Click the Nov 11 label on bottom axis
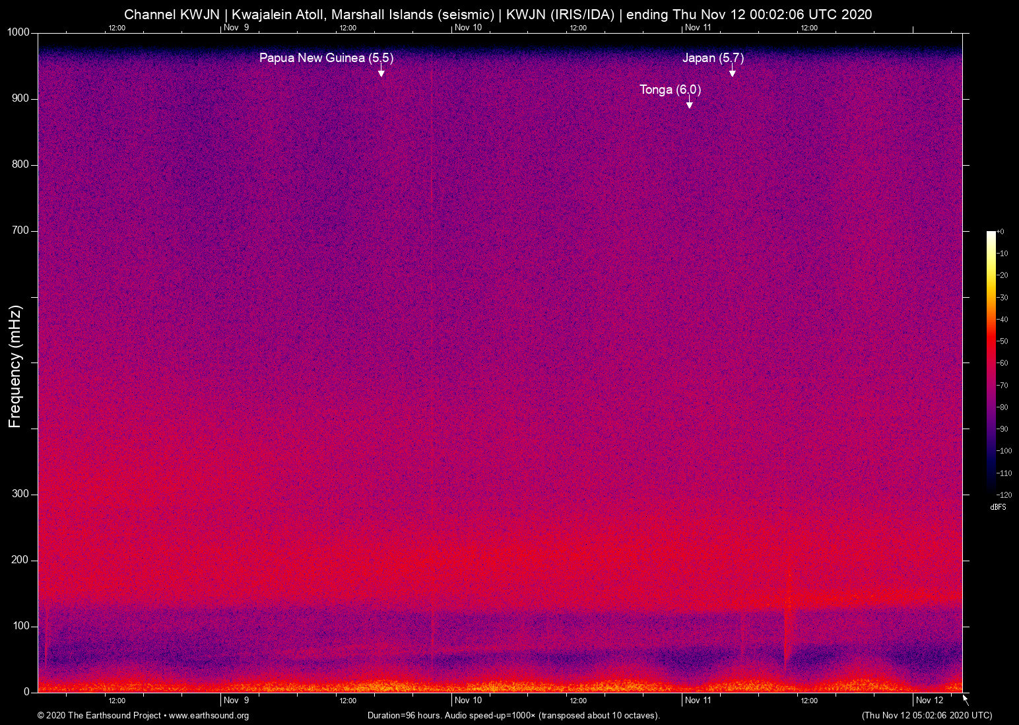 (699, 700)
